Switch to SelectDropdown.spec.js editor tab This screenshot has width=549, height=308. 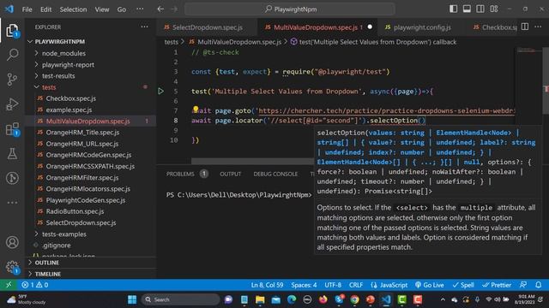click(x=207, y=27)
